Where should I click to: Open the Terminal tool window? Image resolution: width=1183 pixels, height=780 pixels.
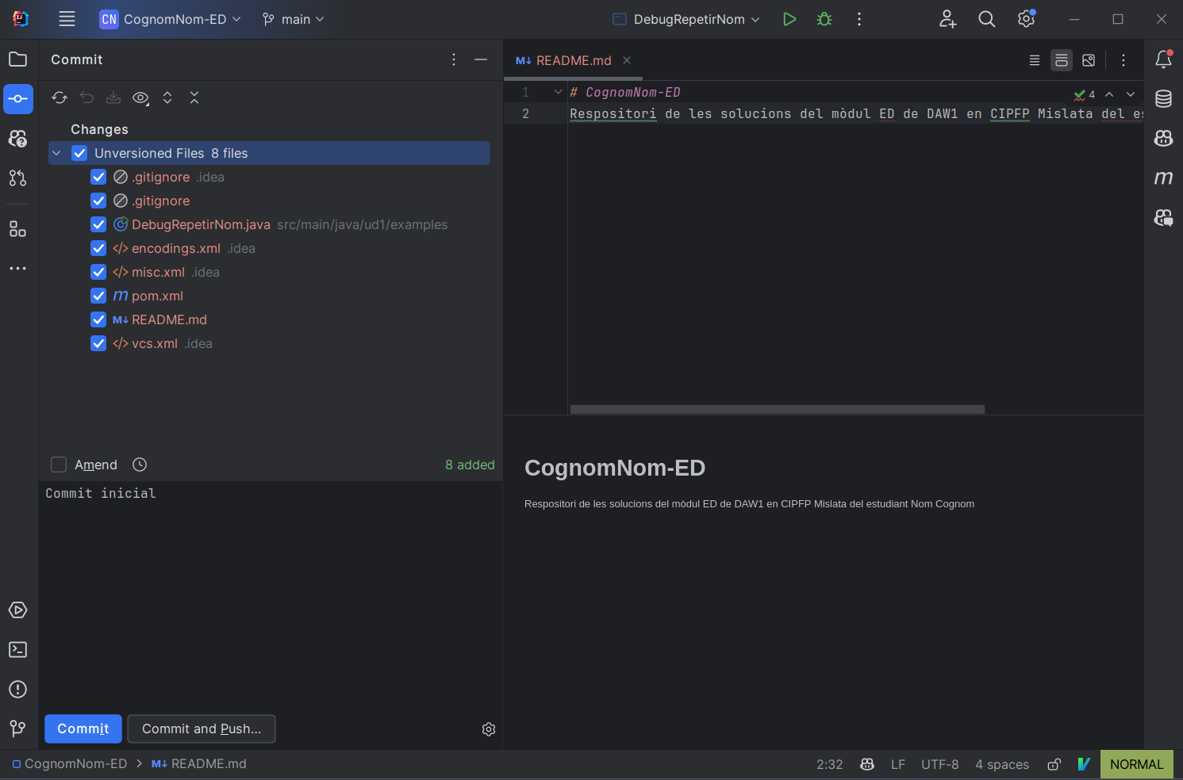(x=17, y=650)
